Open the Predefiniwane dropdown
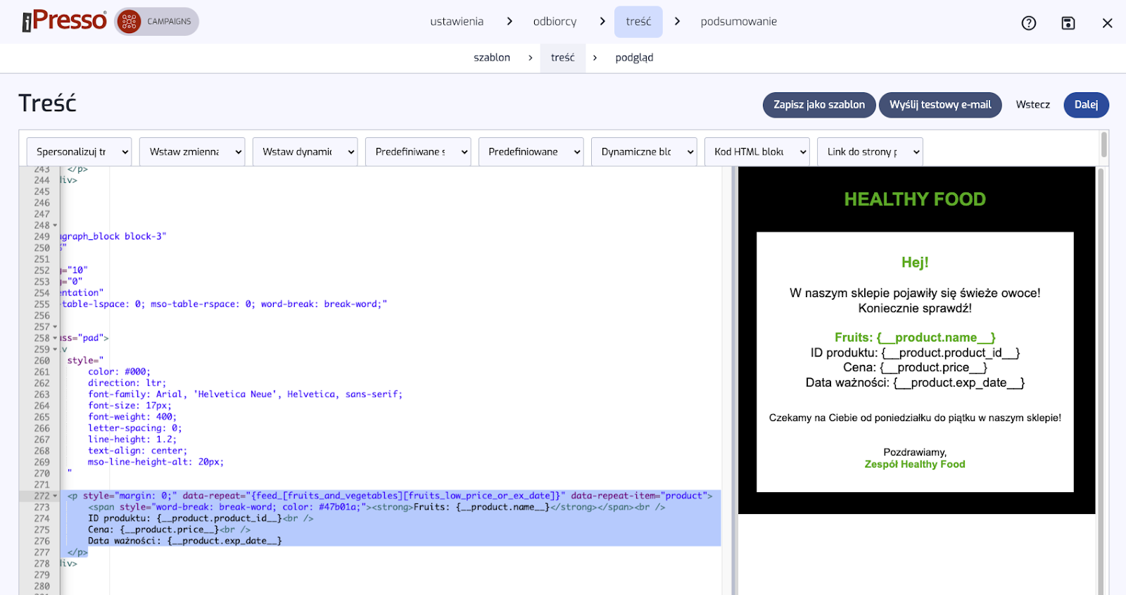 [418, 151]
